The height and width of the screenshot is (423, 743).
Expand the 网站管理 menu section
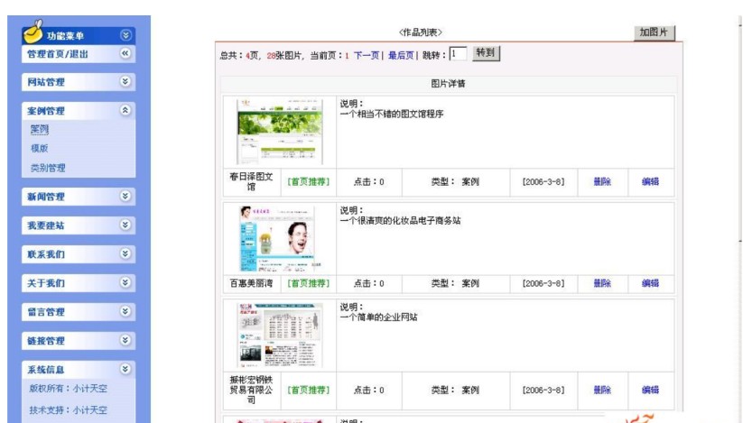tap(125, 82)
